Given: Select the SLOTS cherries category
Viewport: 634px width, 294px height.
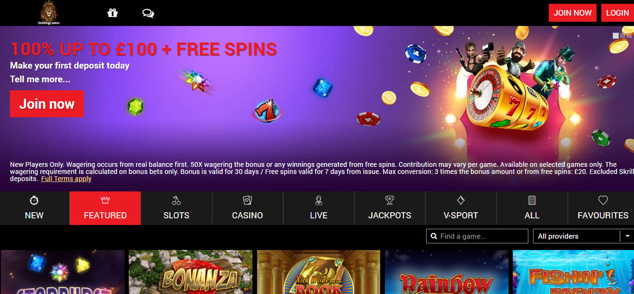Looking at the screenshot, I should 176,208.
